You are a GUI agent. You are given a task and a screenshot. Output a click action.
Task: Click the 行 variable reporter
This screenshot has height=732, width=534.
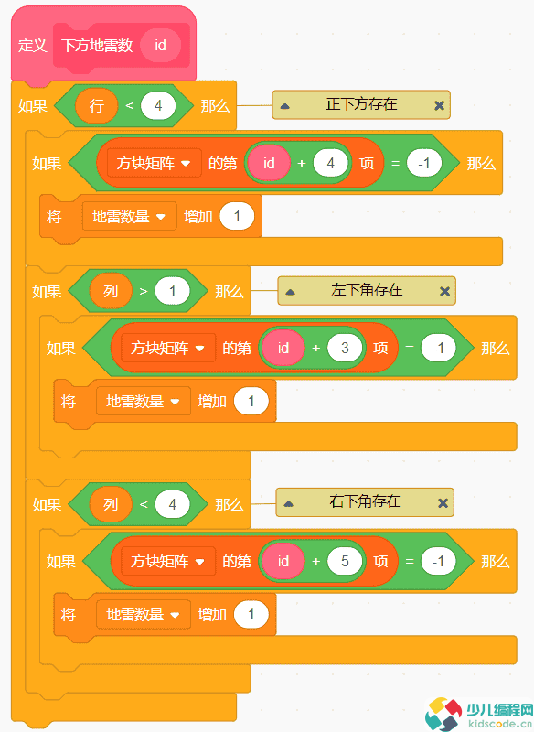click(x=97, y=105)
